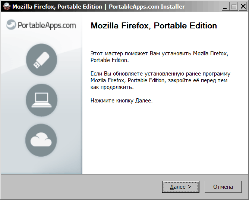Minimize the installer window
Screen dimensions: 249x200
coord(226,6)
